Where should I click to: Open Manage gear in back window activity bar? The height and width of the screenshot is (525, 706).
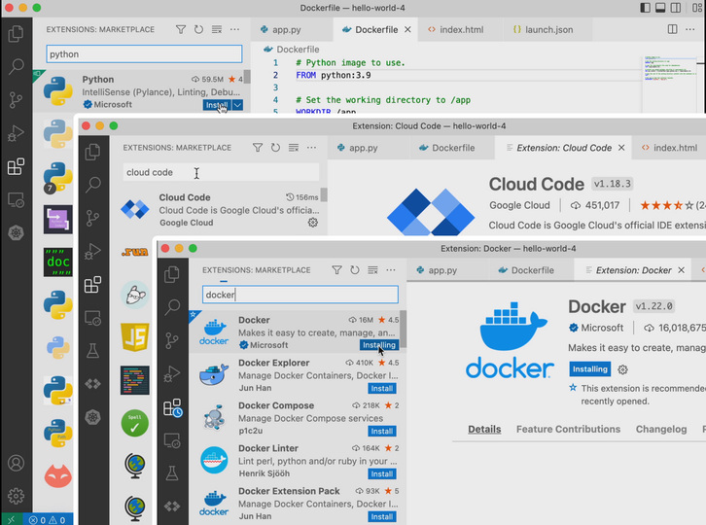click(16, 496)
